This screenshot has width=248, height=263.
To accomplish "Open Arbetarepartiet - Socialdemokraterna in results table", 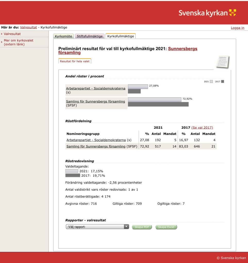I will click(96, 140).
